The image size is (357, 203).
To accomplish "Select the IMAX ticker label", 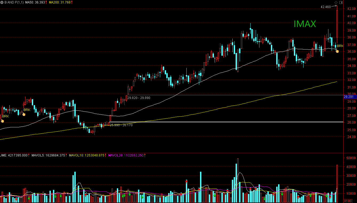I will click(x=305, y=24).
